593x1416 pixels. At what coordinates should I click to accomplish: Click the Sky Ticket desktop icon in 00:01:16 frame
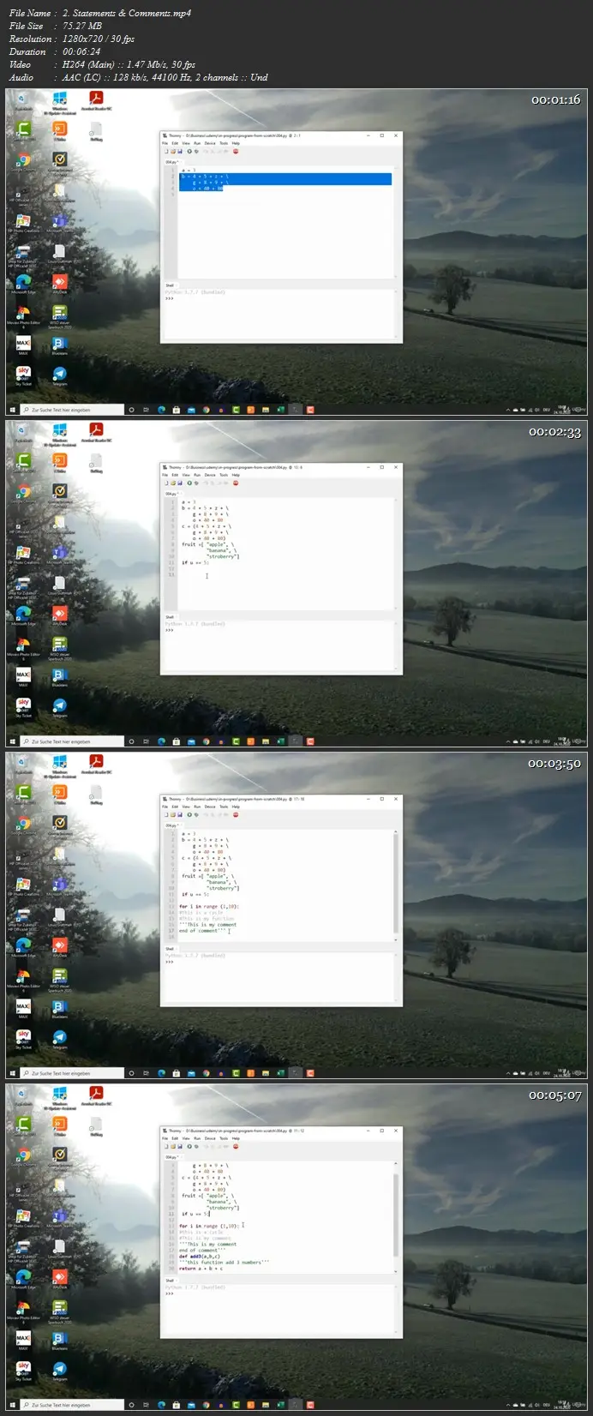pos(23,375)
